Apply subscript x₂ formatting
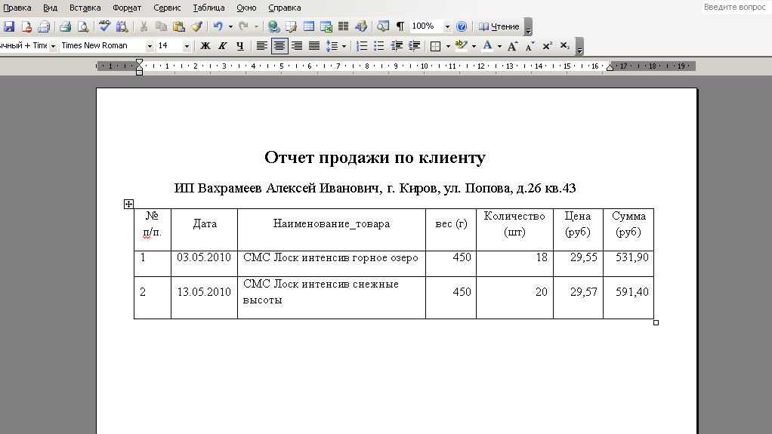Image resolution: width=772 pixels, height=434 pixels. [x=565, y=46]
